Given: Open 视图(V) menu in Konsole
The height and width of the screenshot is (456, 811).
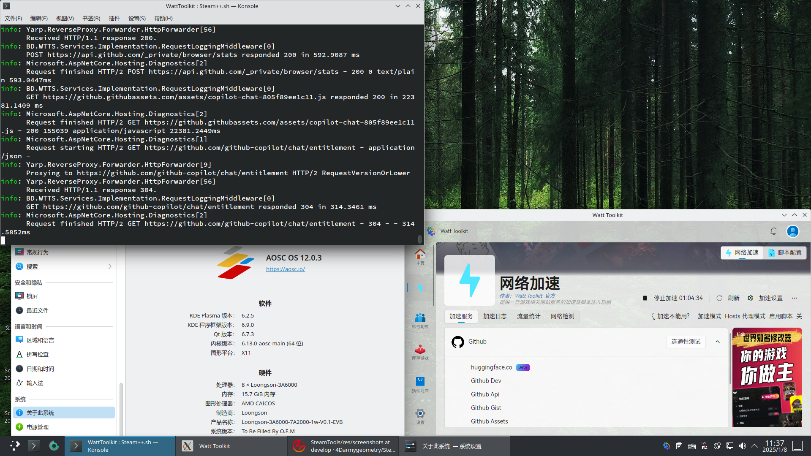Looking at the screenshot, I should pos(65,18).
